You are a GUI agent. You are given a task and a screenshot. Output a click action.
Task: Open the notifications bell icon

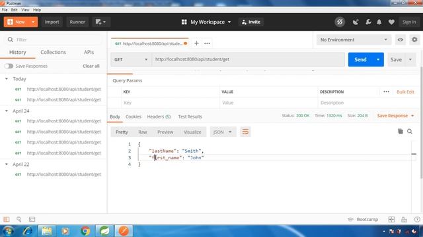coord(379,22)
